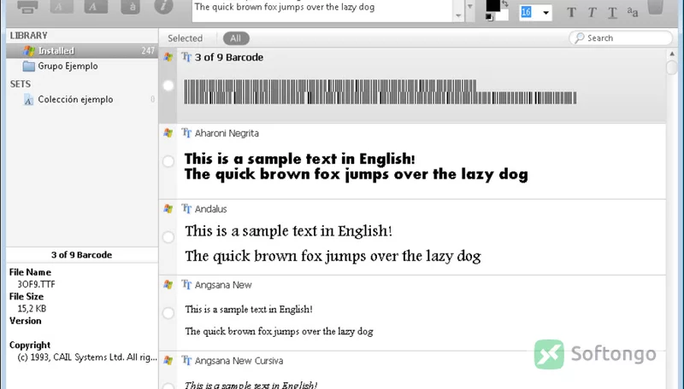The height and width of the screenshot is (389, 684).
Task: Toggle underline text style T button
Action: tap(612, 13)
